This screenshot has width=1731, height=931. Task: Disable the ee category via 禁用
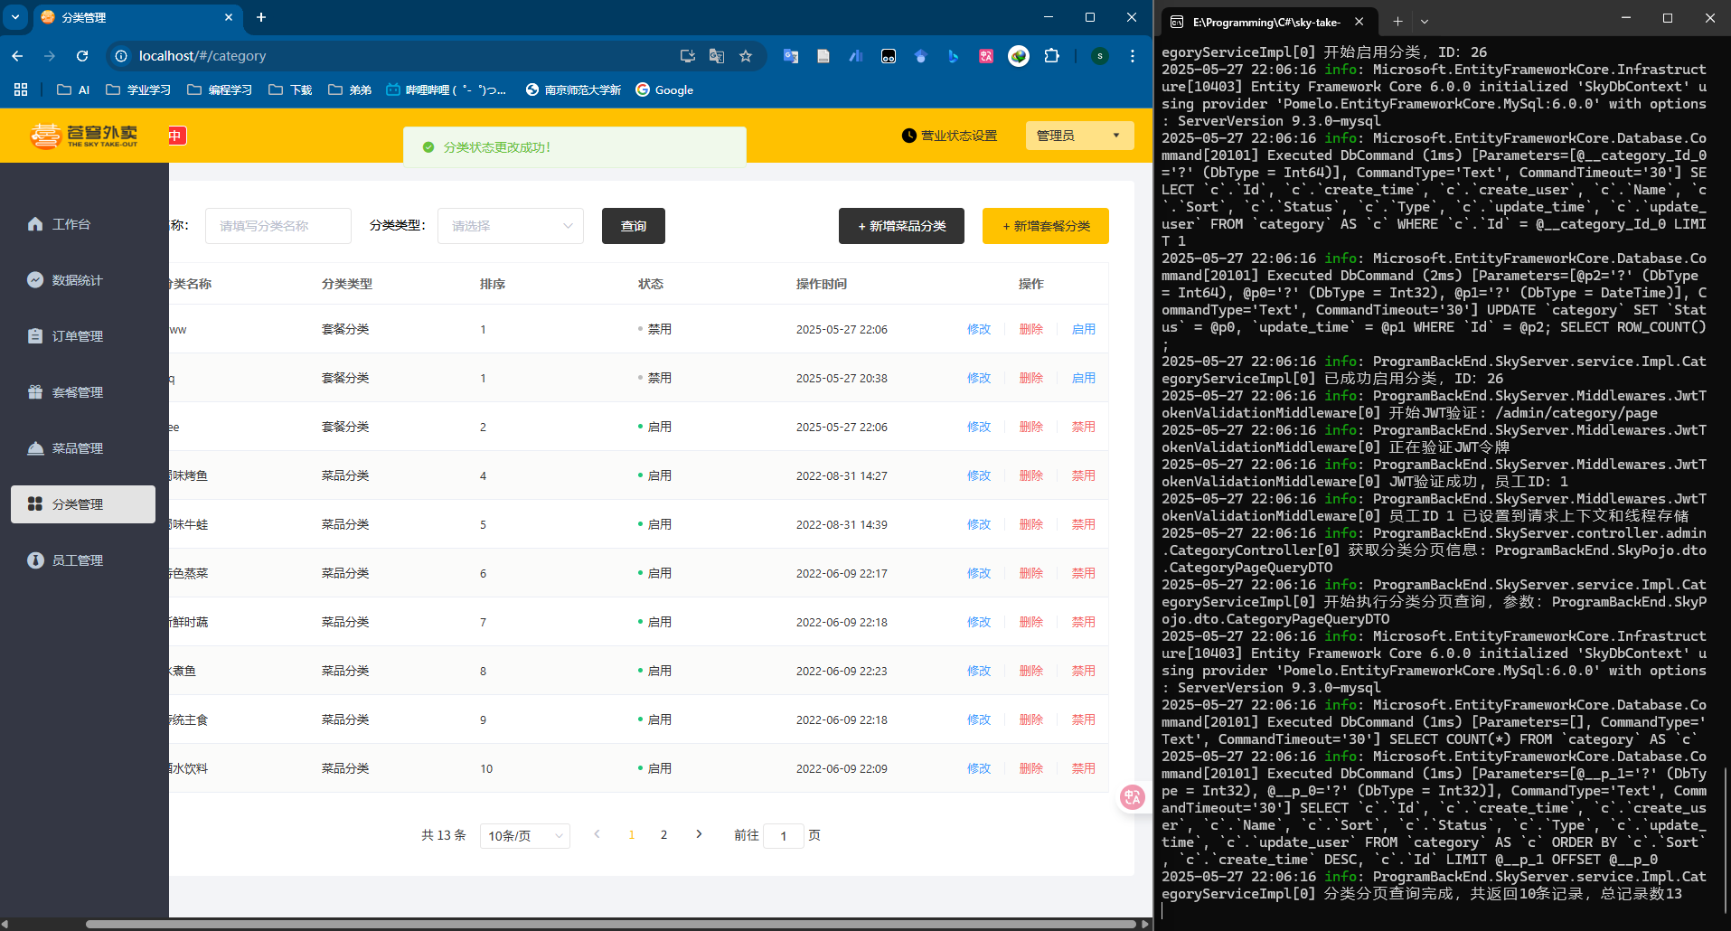(x=1083, y=427)
